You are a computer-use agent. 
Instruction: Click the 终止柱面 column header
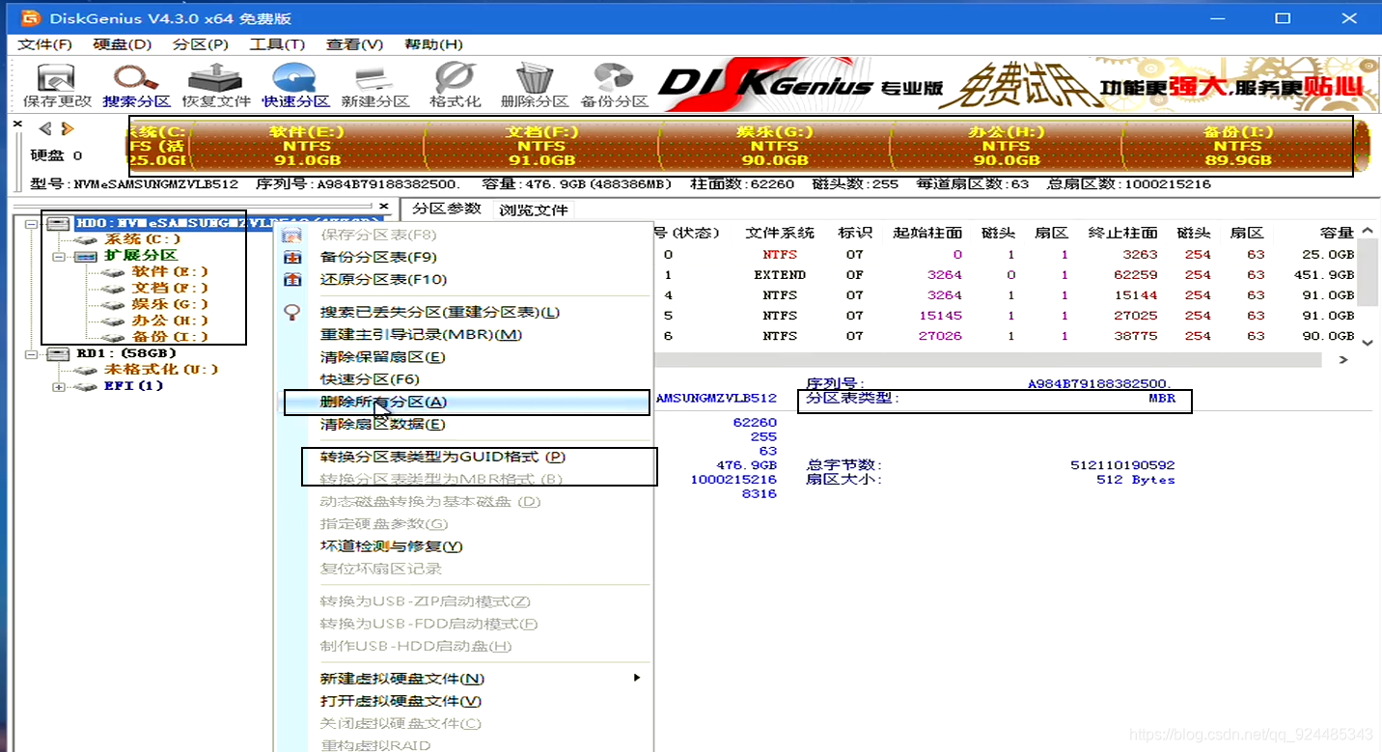(1122, 233)
